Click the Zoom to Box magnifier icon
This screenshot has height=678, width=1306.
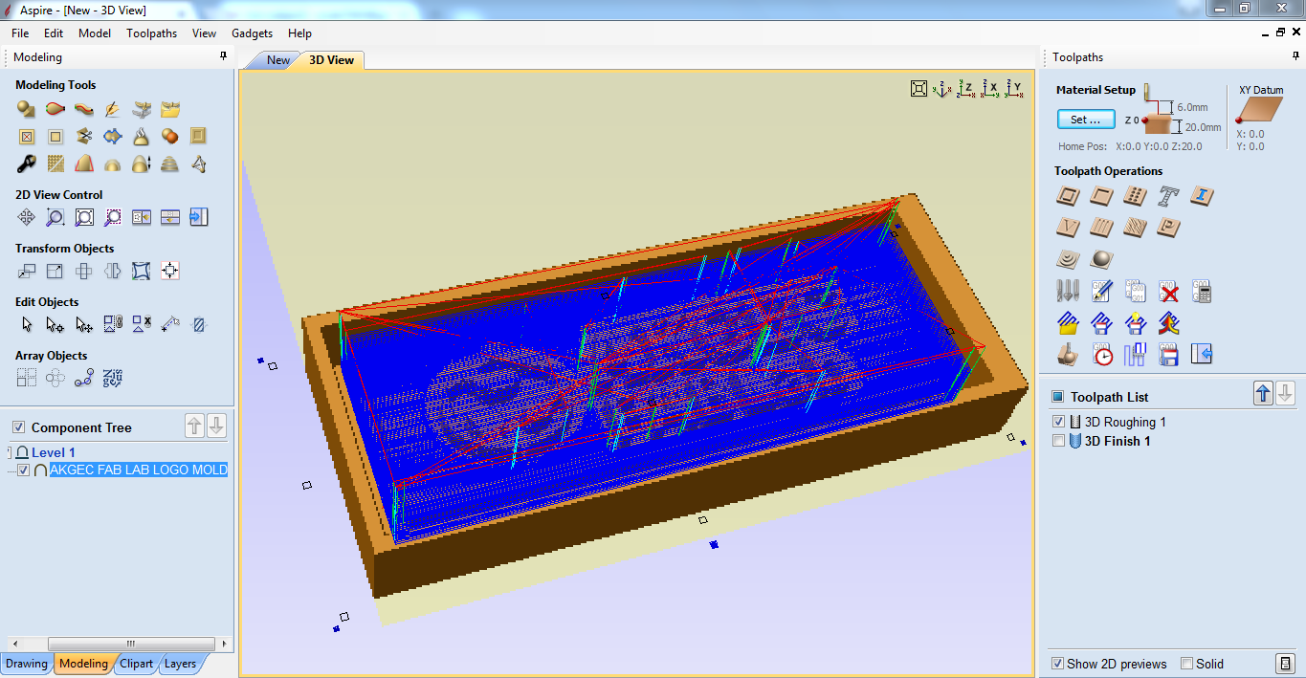pos(55,217)
